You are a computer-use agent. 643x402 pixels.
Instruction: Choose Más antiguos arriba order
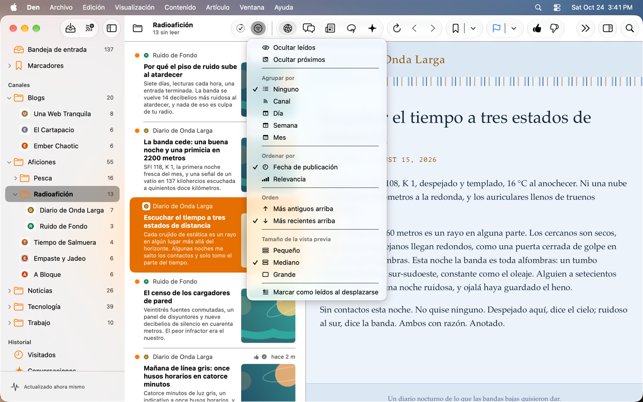click(317, 209)
